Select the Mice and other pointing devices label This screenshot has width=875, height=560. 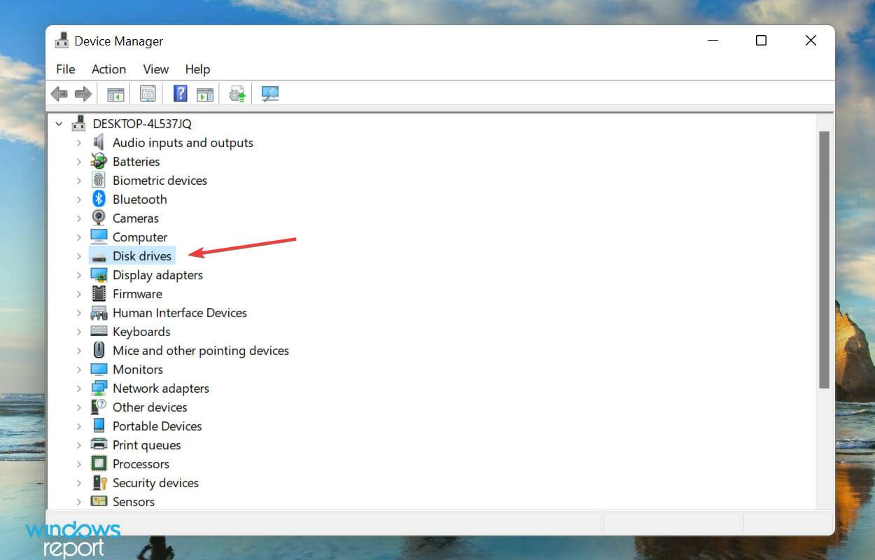point(201,351)
